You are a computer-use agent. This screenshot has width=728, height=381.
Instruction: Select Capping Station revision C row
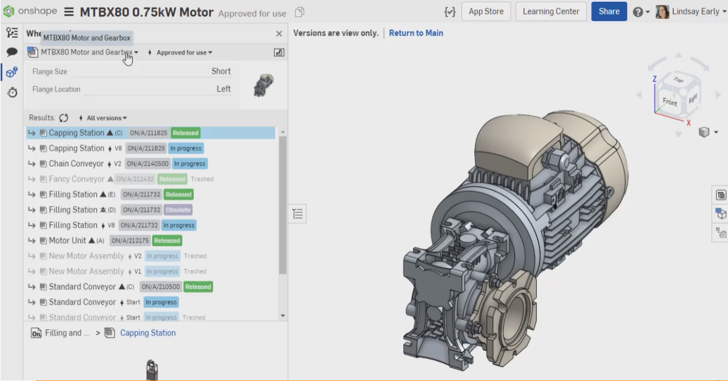[x=150, y=133]
